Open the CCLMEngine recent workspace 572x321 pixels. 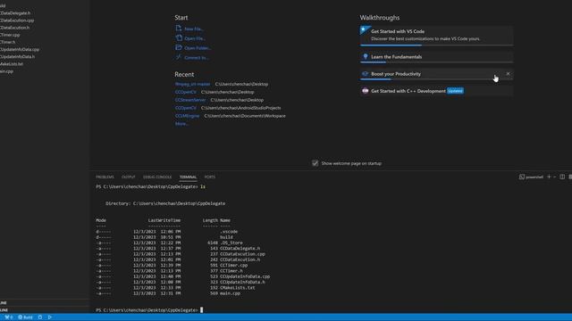pyautogui.click(x=187, y=116)
